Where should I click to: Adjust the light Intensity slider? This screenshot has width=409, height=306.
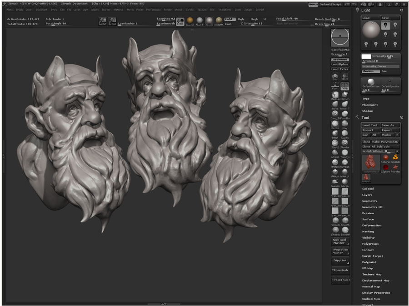(x=385, y=56)
